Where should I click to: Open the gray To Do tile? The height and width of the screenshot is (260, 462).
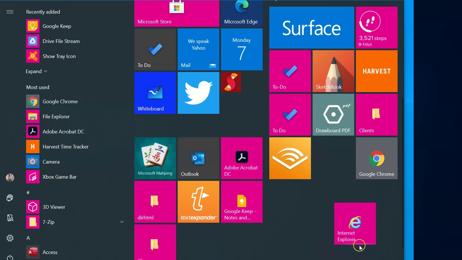(155, 49)
